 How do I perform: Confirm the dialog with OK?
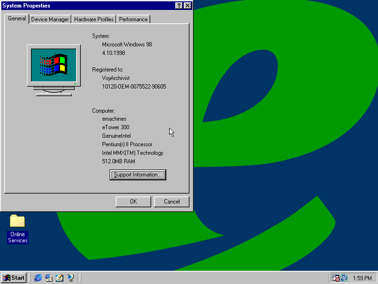click(133, 202)
